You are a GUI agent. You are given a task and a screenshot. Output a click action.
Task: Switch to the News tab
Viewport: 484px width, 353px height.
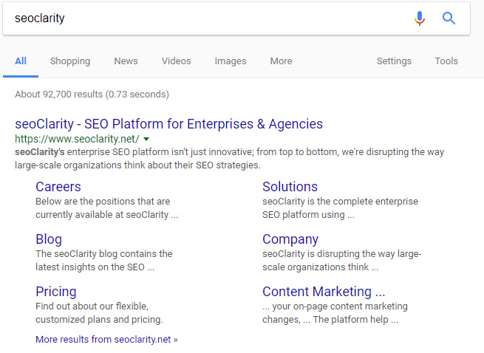tap(126, 61)
